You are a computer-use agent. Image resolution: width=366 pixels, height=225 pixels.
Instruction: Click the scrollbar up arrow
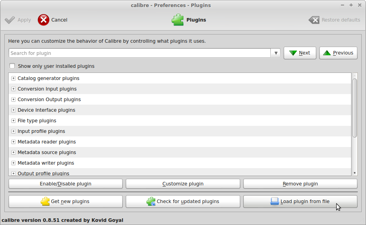click(355, 75)
